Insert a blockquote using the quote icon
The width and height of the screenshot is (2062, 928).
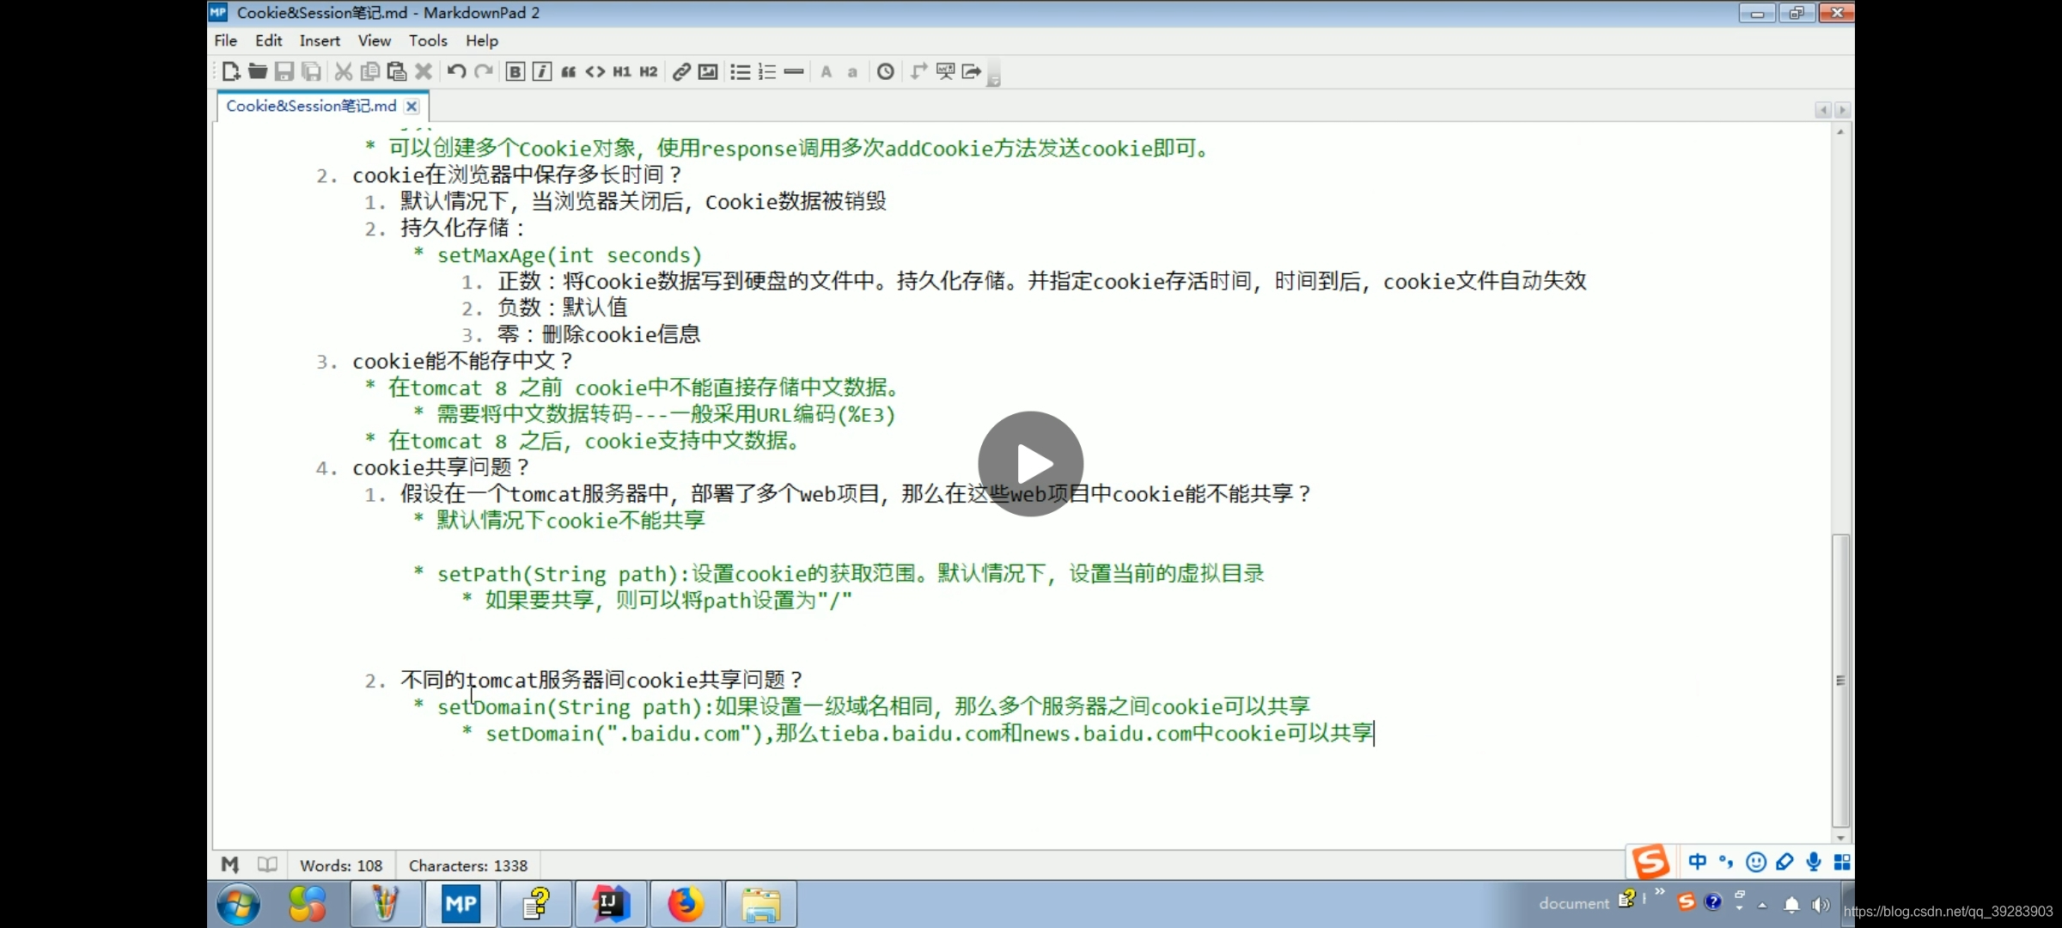point(568,71)
